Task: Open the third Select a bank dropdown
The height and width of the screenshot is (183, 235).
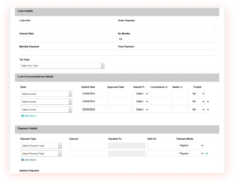Action: tap(46, 110)
